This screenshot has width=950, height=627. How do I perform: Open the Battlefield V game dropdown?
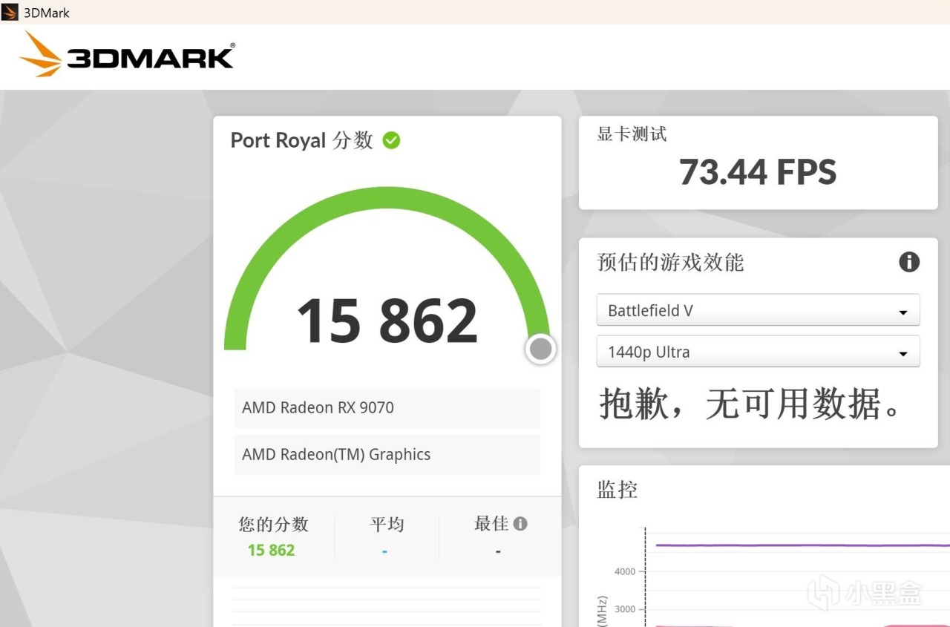pyautogui.click(x=758, y=310)
